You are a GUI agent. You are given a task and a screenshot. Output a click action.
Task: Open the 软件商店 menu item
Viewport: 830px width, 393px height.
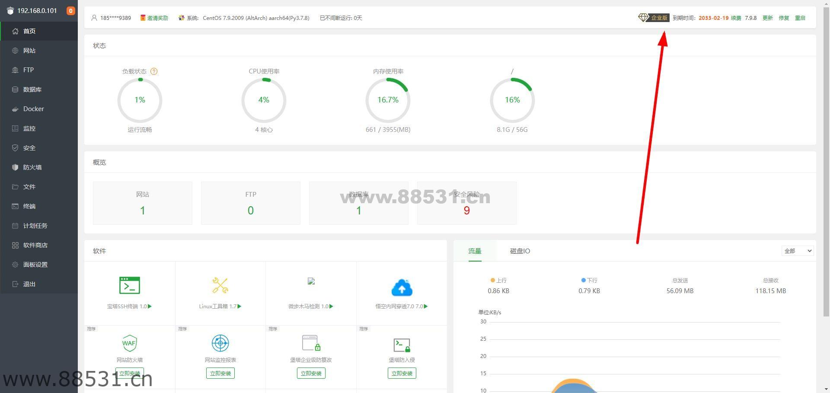point(39,245)
